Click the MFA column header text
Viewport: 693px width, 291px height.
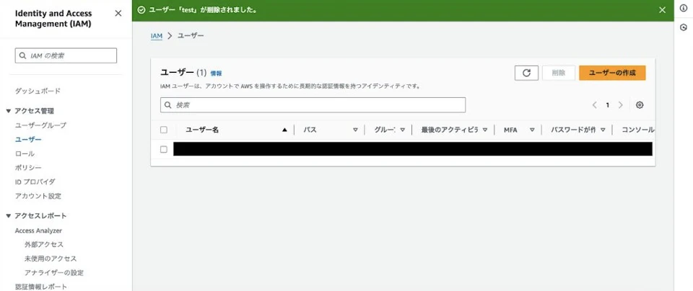coord(510,130)
